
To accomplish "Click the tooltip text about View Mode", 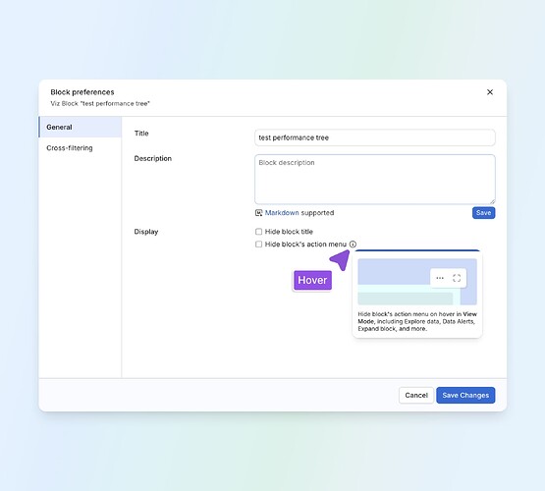I will click(x=417, y=321).
